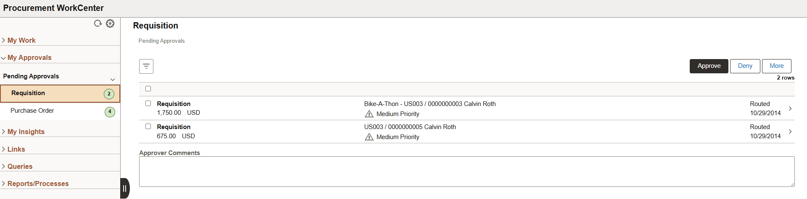The image size is (807, 199).
Task: Expand the My Work section
Action: pyautogui.click(x=21, y=40)
